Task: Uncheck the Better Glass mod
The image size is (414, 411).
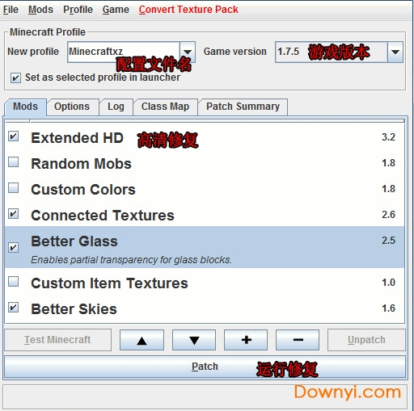Action: pyautogui.click(x=13, y=247)
